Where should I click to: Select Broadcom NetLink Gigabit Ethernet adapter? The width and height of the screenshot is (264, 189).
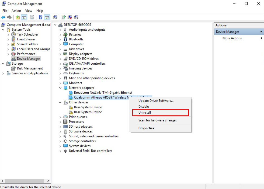103,93
